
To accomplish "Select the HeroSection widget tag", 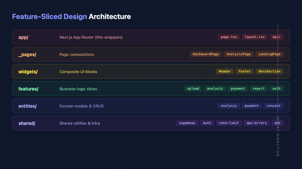I will click(269, 71).
